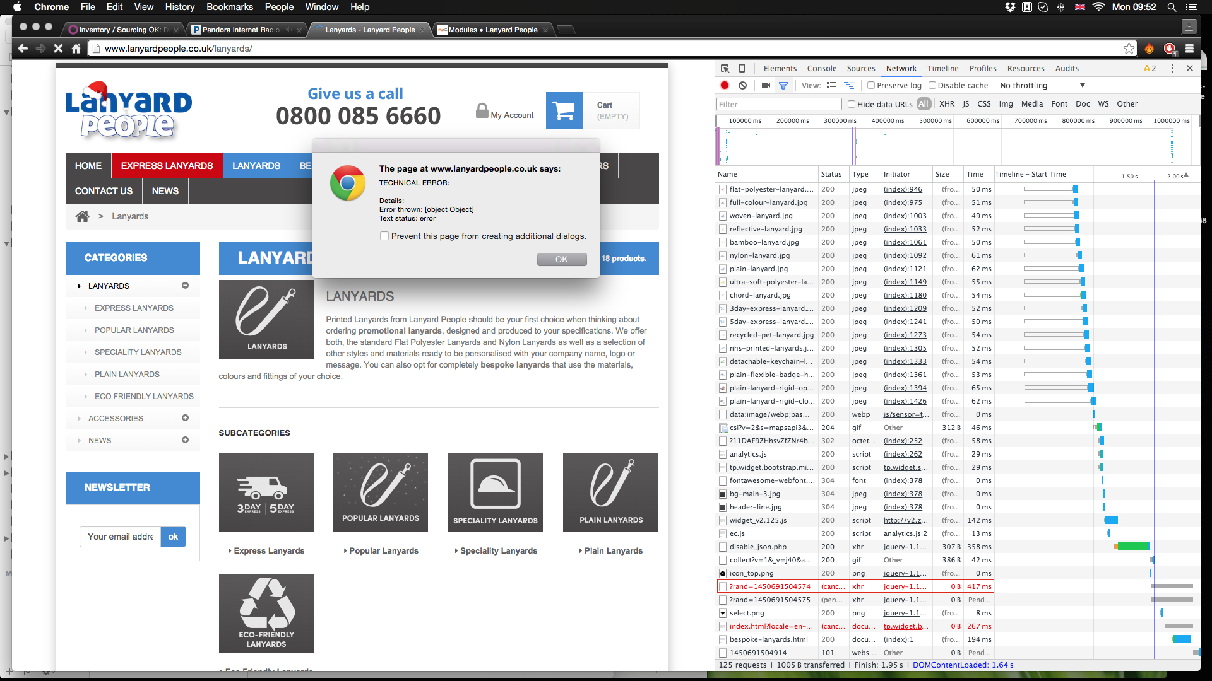Image resolution: width=1212 pixels, height=681 pixels.
Task: Switch to the Console panel
Action: 821,68
